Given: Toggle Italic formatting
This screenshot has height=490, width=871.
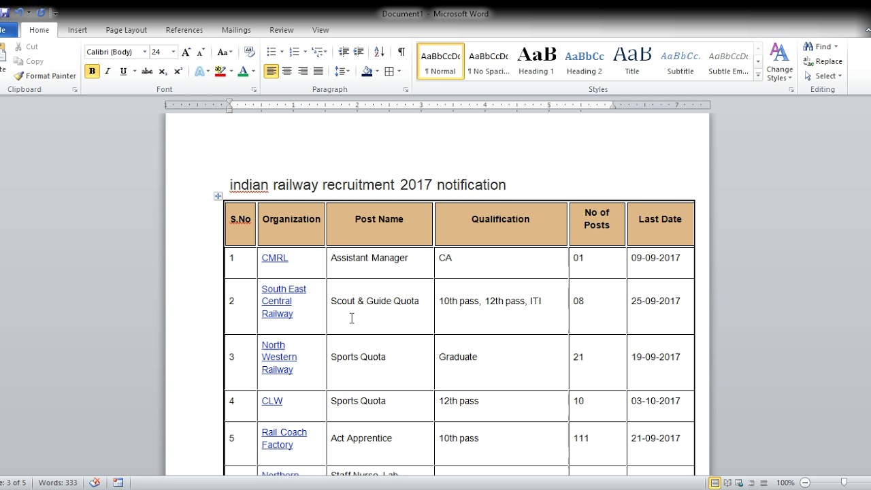Looking at the screenshot, I should tap(108, 71).
